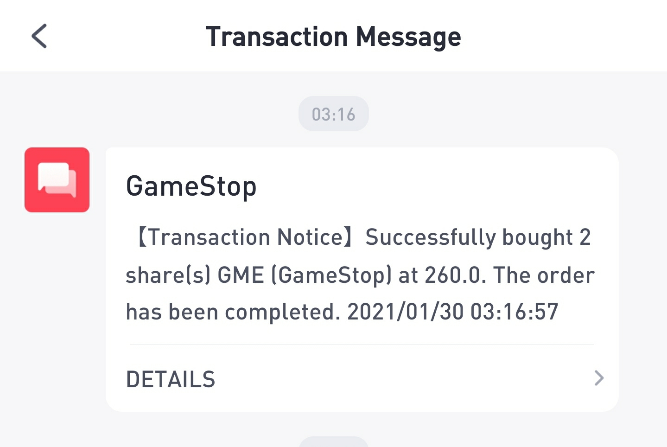Tap the 03:16 timestamp pill

pyautogui.click(x=333, y=114)
